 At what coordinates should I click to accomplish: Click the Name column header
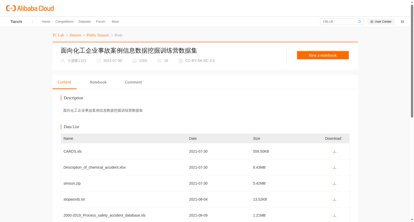68,138
